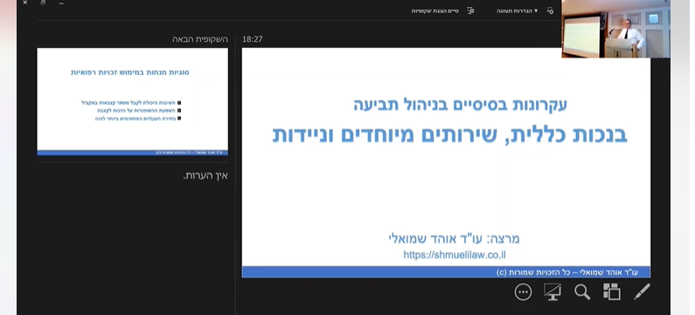Select the pen and laser pointer tool
Image resolution: width=695 pixels, height=315 pixels.
pyautogui.click(x=642, y=292)
